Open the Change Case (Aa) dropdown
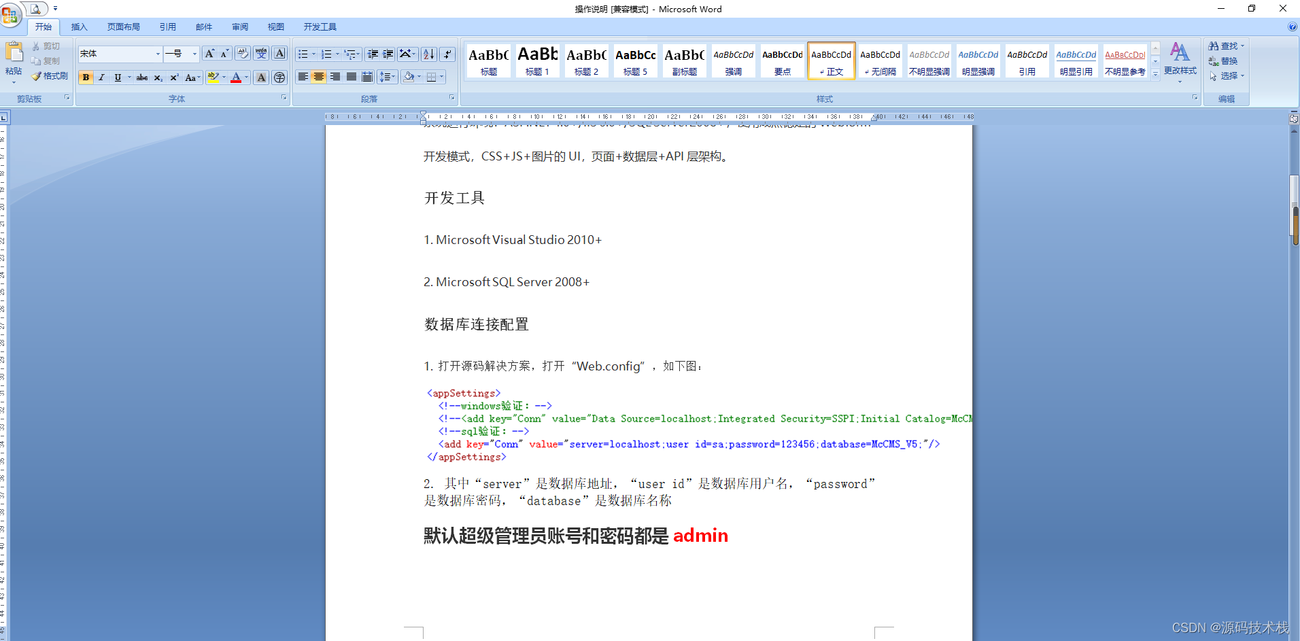 (193, 77)
